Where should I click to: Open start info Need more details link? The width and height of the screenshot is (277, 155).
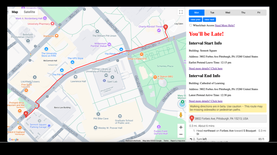pyautogui.click(x=206, y=69)
